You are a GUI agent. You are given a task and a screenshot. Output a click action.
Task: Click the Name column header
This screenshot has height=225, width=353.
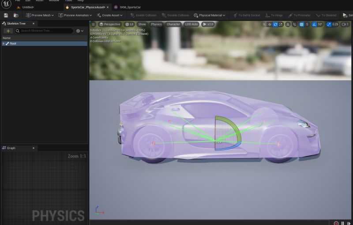pos(7,38)
